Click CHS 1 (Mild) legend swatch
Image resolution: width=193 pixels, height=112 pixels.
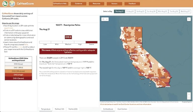pos(18,68)
